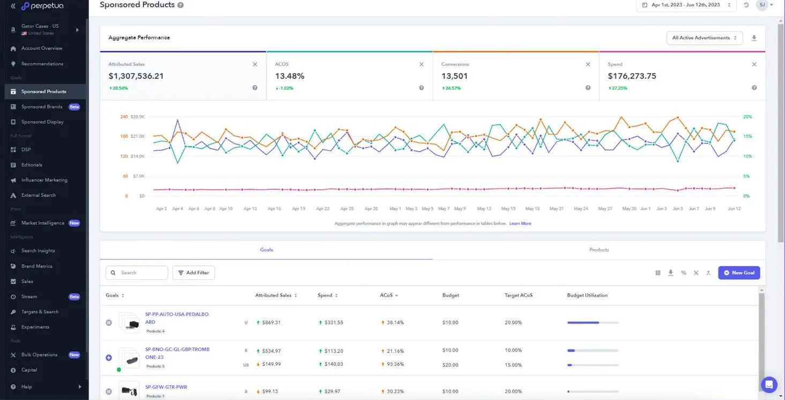Remove Conversions metric from chart
The image size is (785, 400).
[588, 64]
